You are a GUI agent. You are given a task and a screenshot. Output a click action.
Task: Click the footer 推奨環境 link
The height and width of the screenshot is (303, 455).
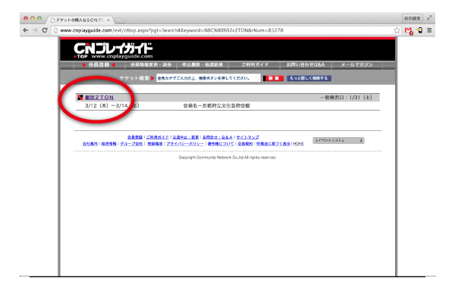[x=155, y=144]
